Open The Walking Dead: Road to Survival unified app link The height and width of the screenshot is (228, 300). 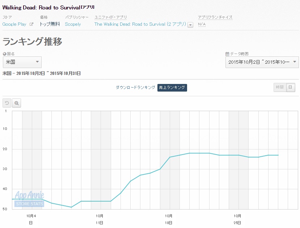(140, 24)
